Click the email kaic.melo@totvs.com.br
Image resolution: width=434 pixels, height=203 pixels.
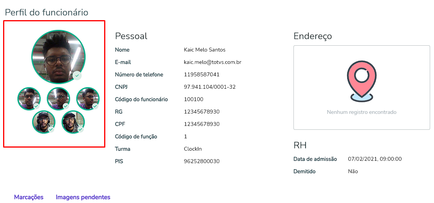click(213, 62)
